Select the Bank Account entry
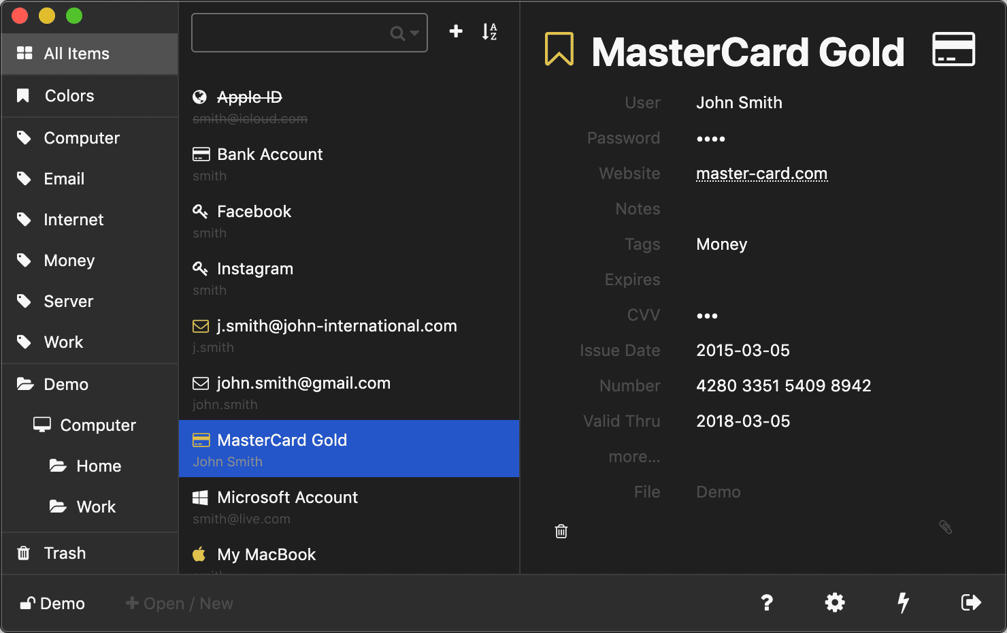Image resolution: width=1007 pixels, height=633 pixels. pos(349,163)
